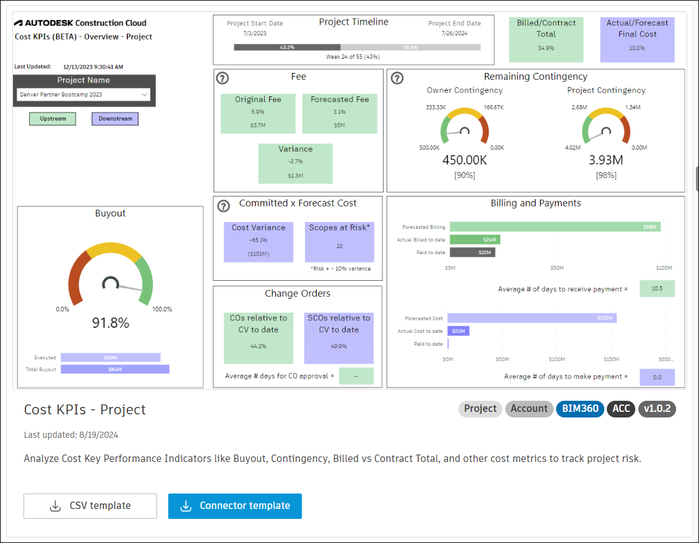
Task: Click the Change Orders panel title
Action: (298, 293)
